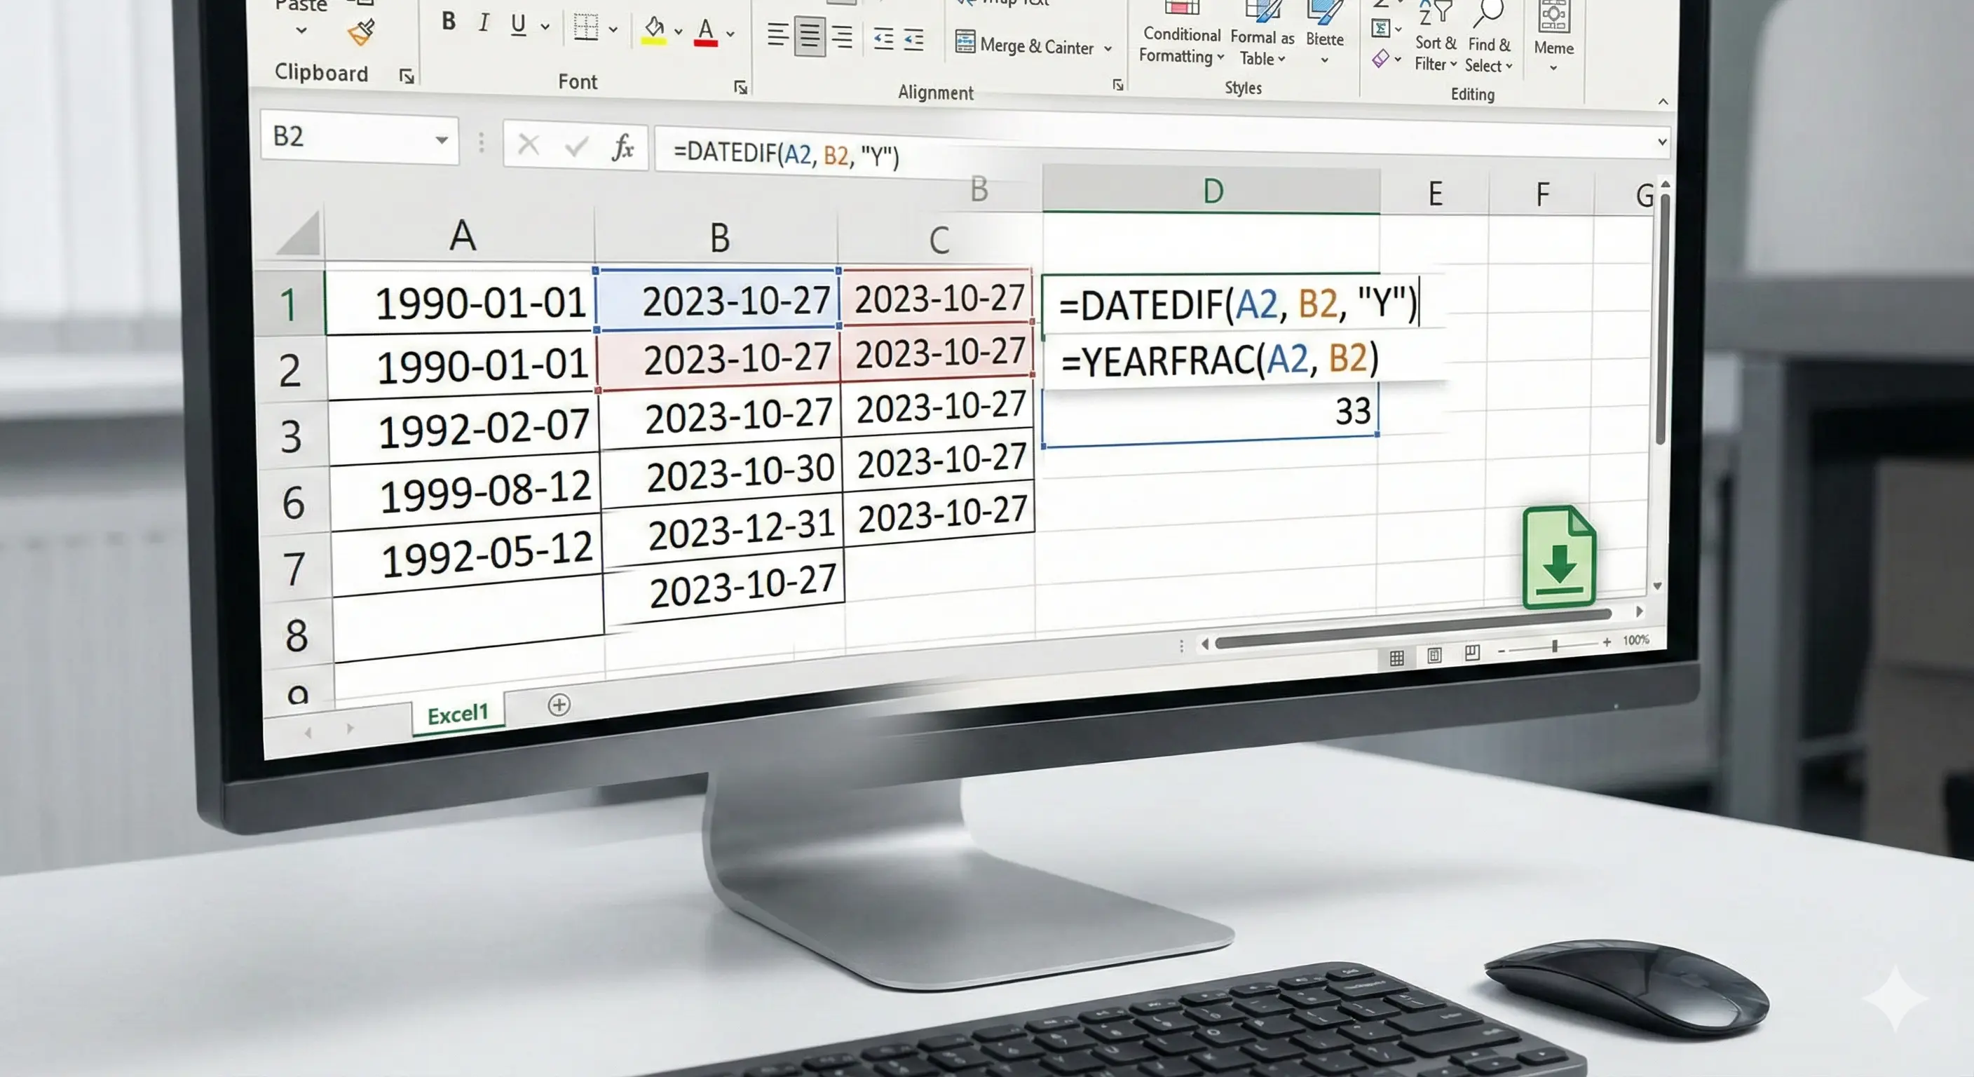Click the Format Painter icon
Image resolution: width=1974 pixels, height=1077 pixels.
click(x=362, y=32)
